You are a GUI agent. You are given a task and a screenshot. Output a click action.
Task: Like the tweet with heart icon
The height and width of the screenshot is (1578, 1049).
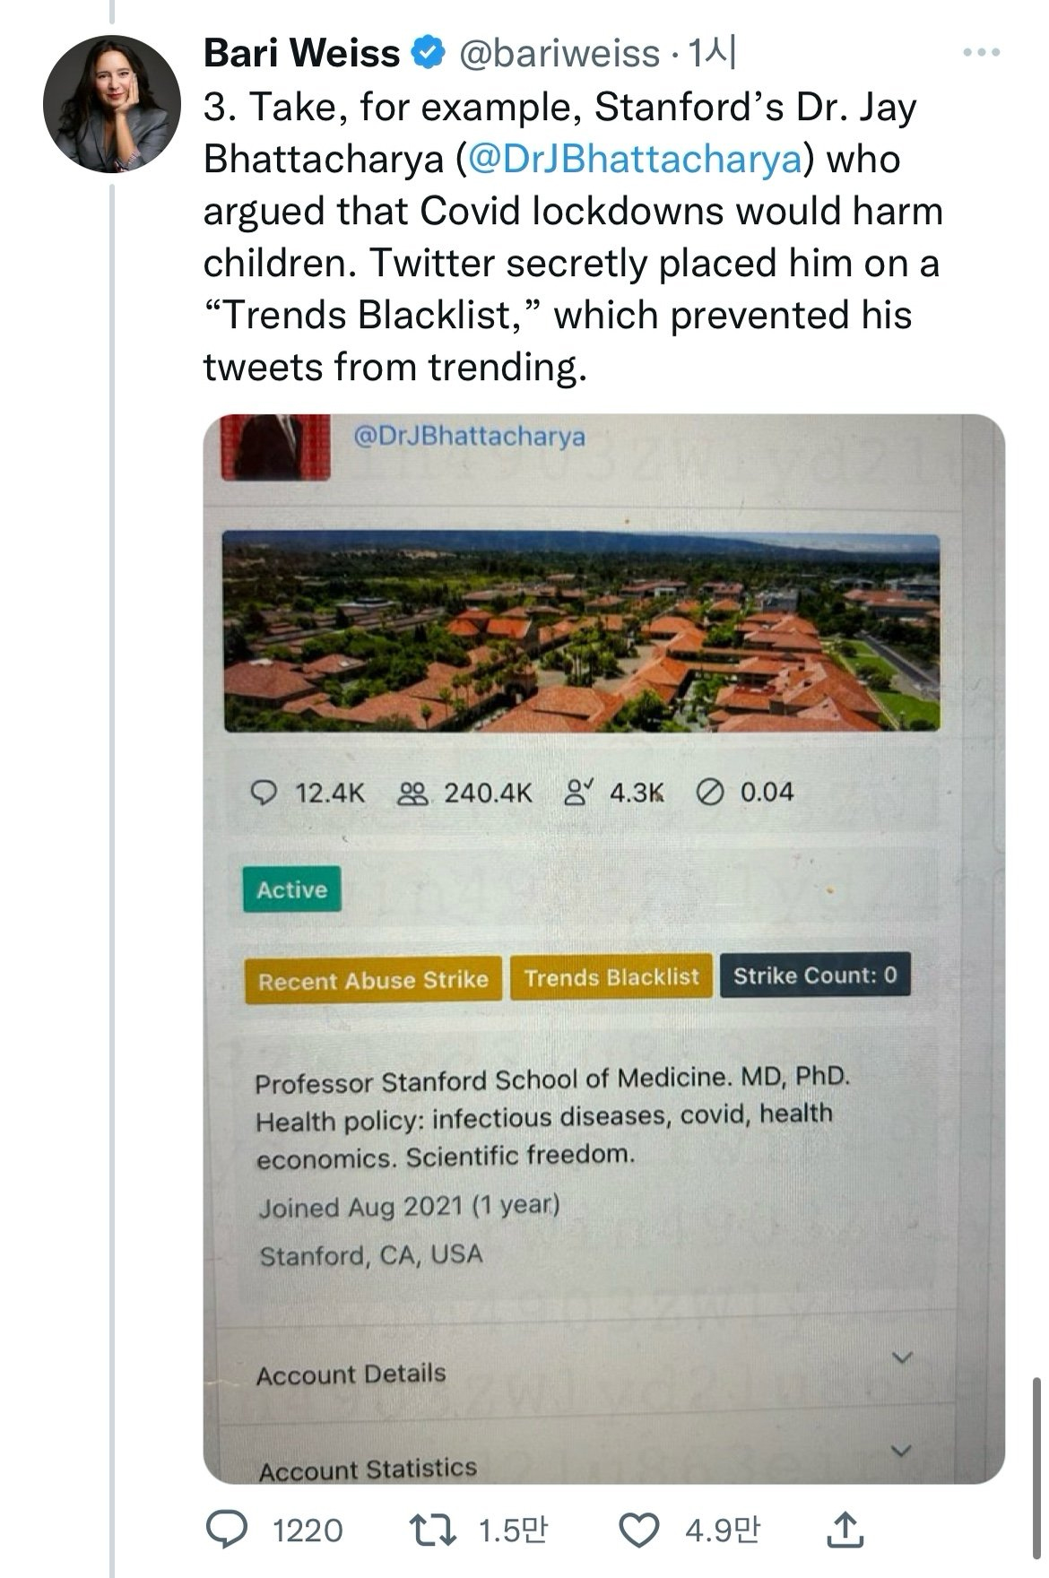640,1530
